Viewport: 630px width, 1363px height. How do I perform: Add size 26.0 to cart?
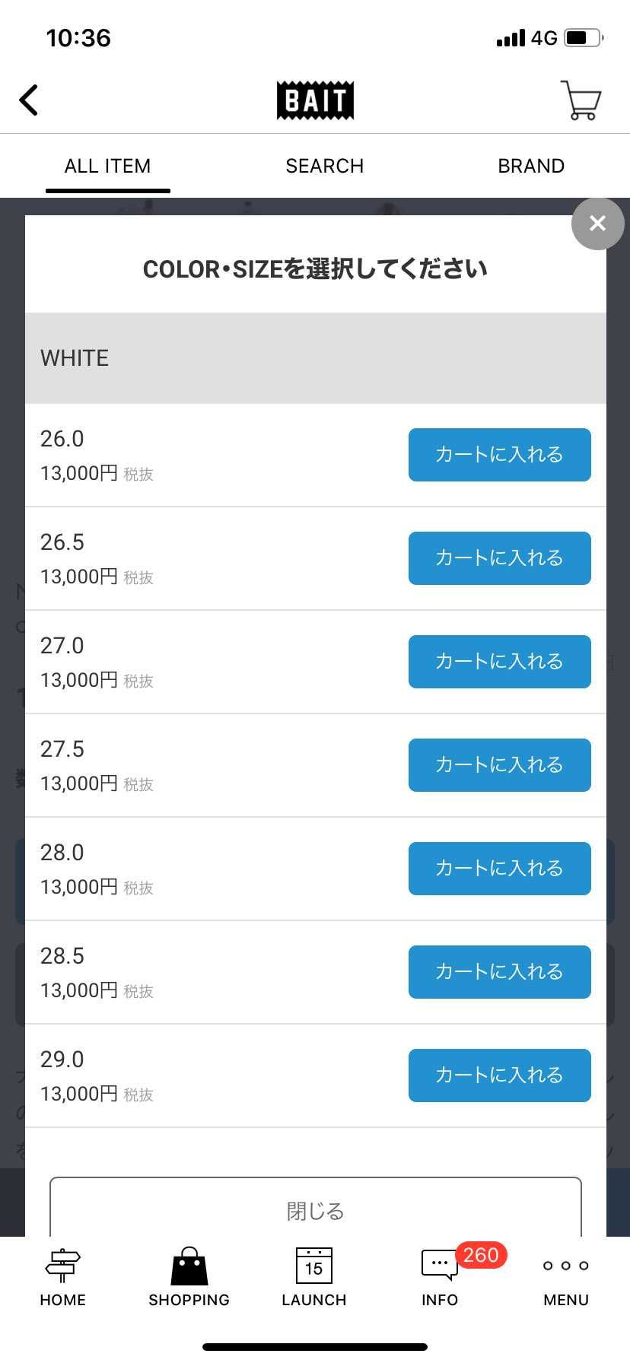tap(500, 455)
